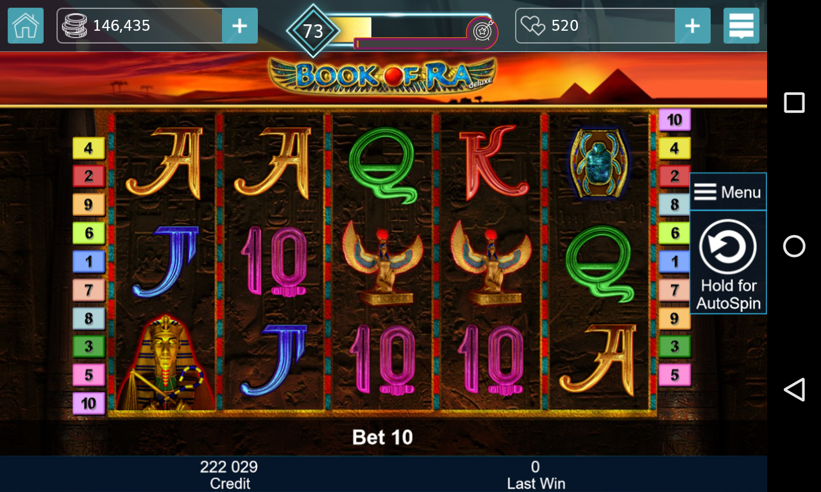Tap the target mission icon on level bar

482,30
